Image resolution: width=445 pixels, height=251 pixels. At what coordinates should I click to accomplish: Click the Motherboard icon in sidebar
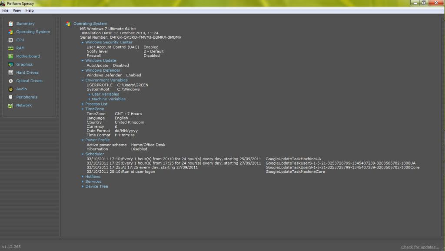(x=11, y=56)
